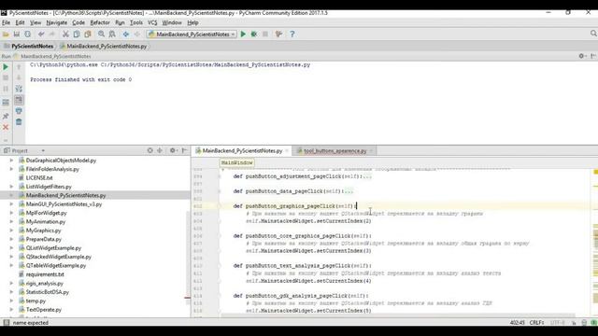Image resolution: width=598 pixels, height=336 pixels.
Task: Click the Save All toolbar icon
Action: click(x=17, y=35)
